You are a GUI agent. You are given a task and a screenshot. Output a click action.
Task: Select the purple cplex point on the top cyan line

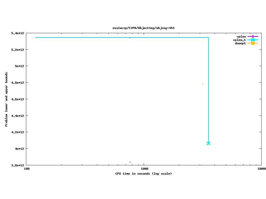tap(130, 38)
